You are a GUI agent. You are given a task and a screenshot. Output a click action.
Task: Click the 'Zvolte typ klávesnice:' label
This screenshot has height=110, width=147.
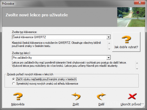[x=24, y=32]
